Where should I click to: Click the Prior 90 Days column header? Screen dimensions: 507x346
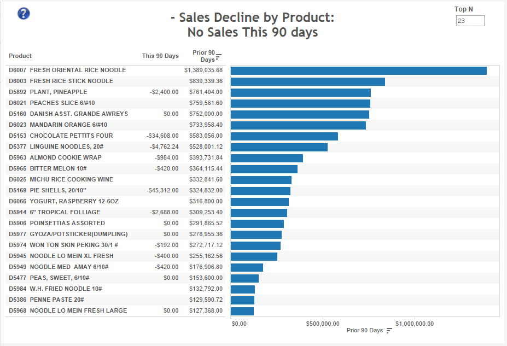(203, 56)
